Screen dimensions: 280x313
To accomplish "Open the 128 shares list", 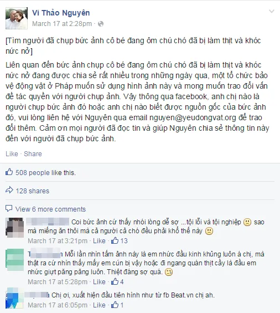I will (32, 191).
